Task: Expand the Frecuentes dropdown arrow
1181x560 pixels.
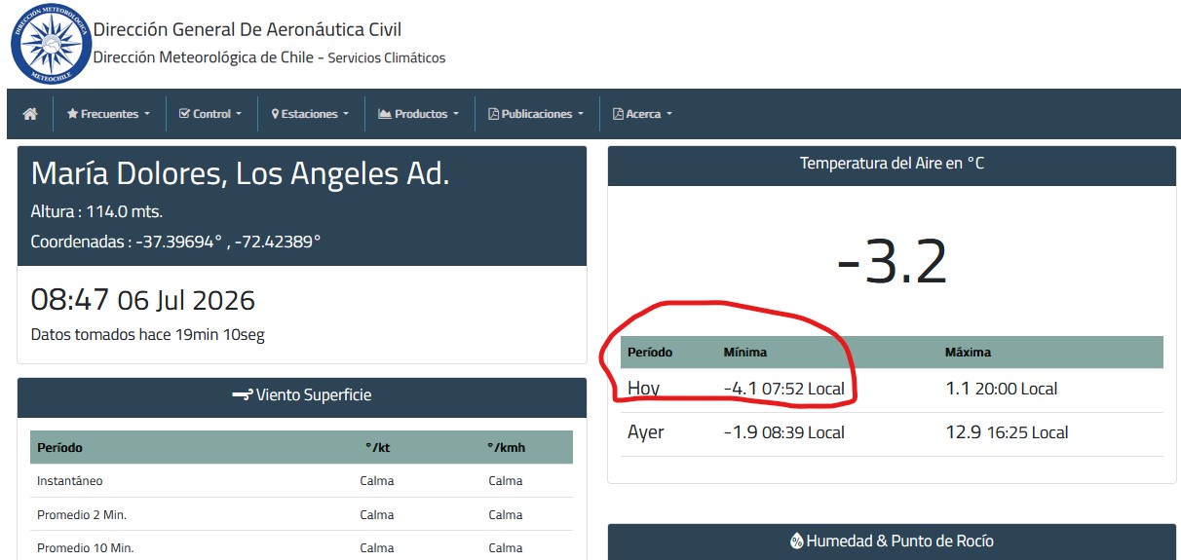Action: pyautogui.click(x=147, y=115)
